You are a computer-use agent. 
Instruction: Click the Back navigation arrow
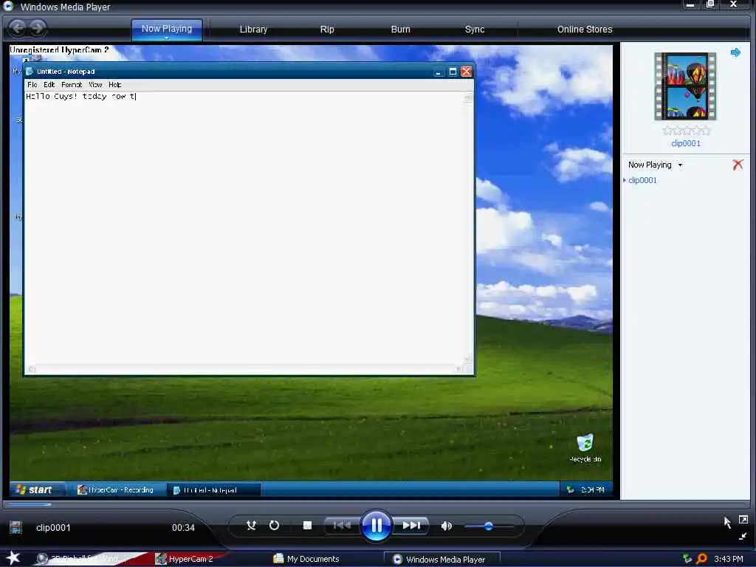tap(18, 28)
